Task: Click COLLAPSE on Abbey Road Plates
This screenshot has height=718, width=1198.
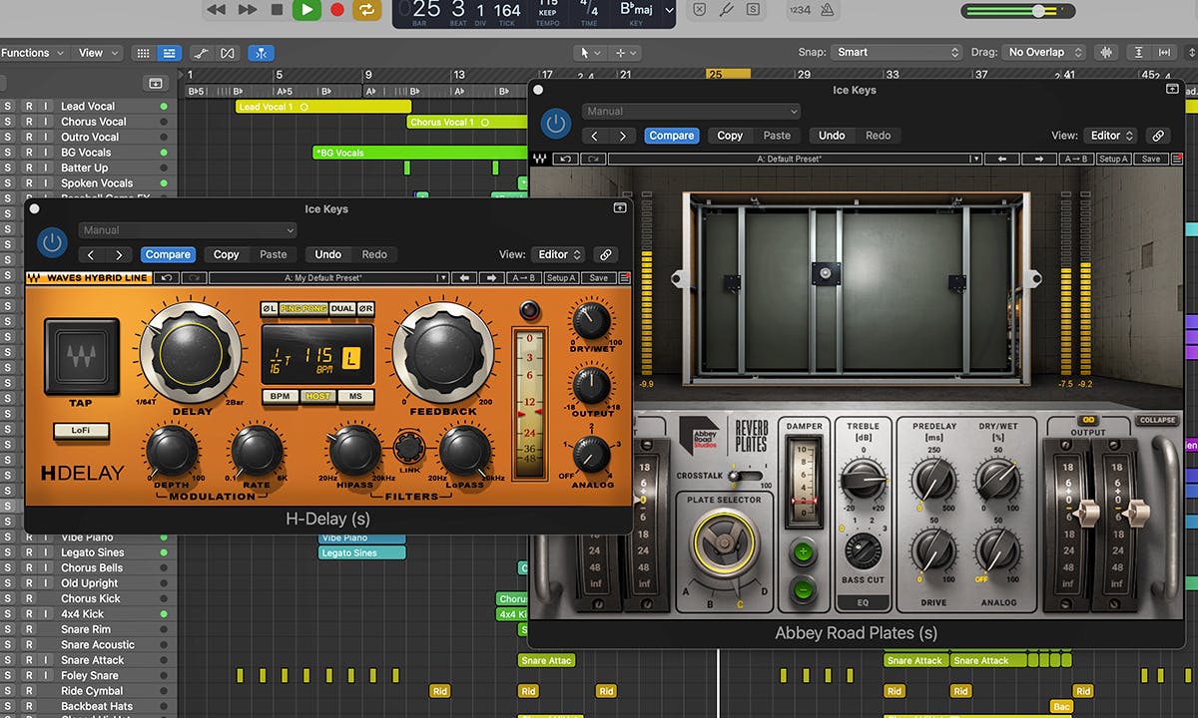Action: (1156, 421)
